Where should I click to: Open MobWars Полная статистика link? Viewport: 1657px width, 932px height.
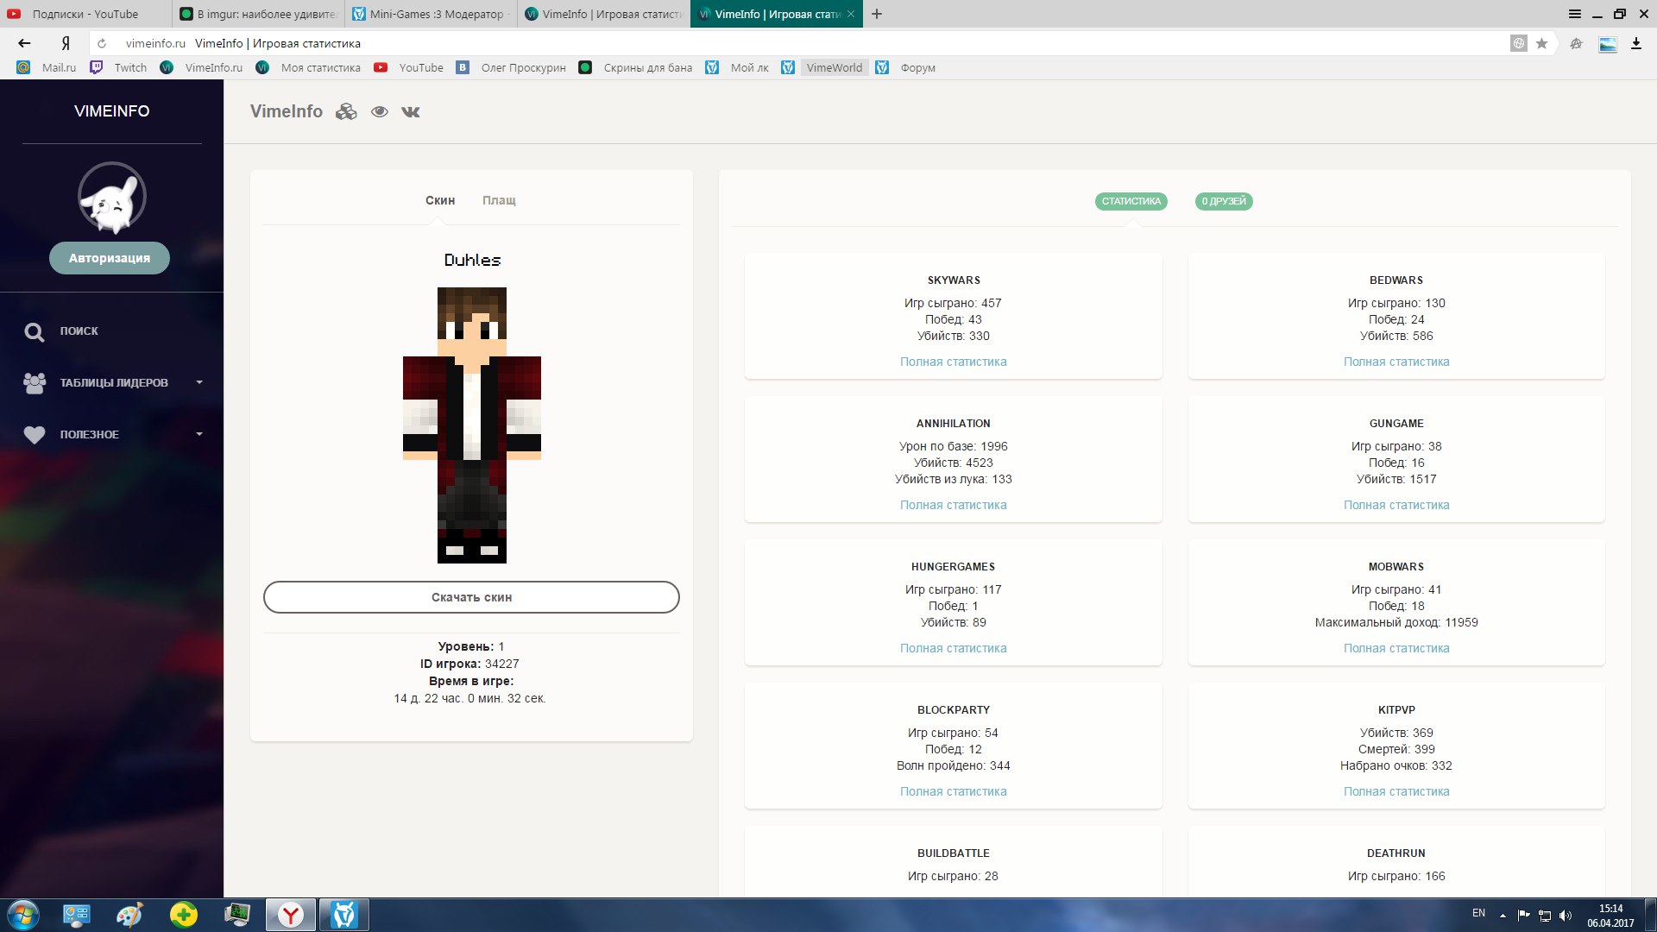pos(1396,648)
